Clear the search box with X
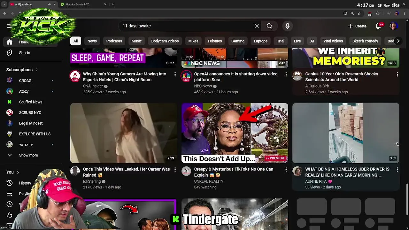This screenshot has width=409, height=230. pyautogui.click(x=257, y=26)
